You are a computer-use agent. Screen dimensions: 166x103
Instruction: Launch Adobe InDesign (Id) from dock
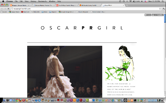[71, 100]
